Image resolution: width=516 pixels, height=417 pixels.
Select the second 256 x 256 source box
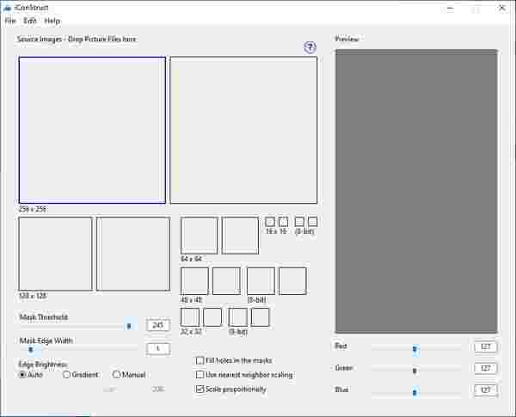click(x=244, y=130)
